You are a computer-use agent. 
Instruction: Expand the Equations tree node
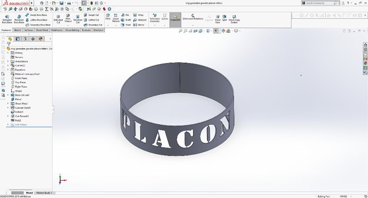tap(8, 70)
